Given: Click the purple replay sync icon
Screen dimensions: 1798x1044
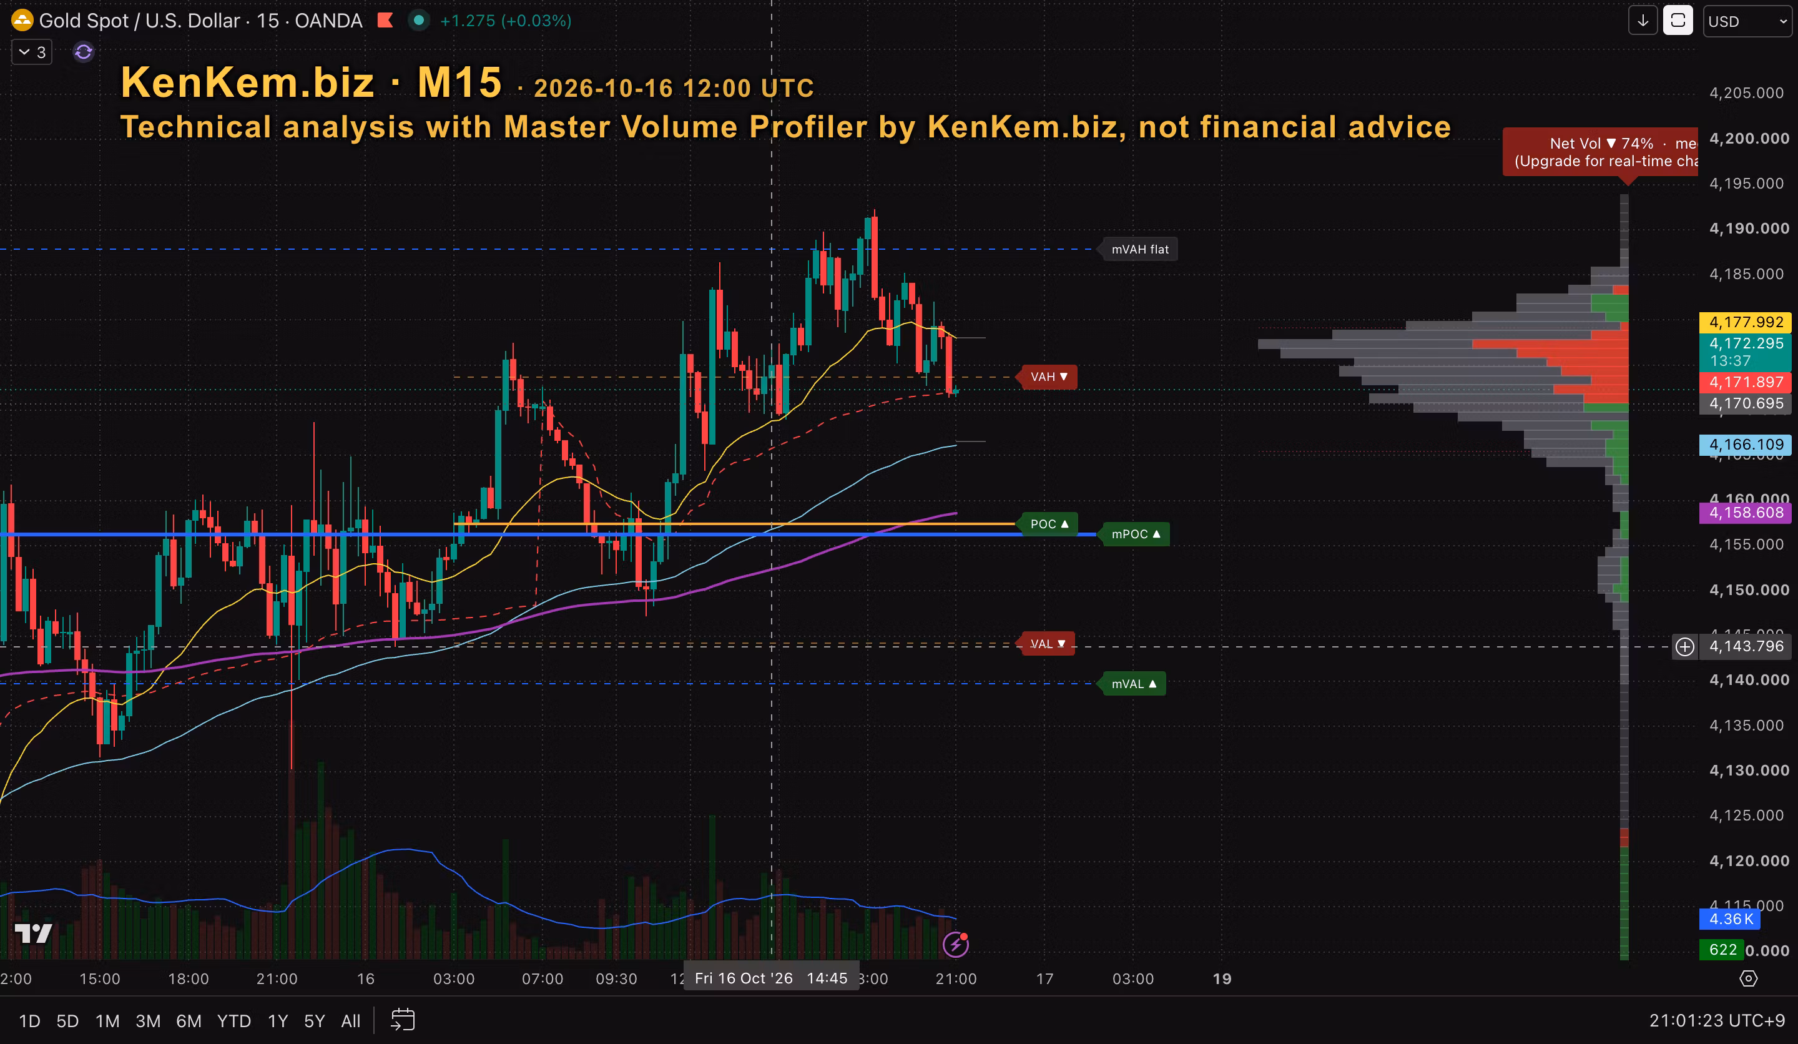Looking at the screenshot, I should pyautogui.click(x=84, y=52).
